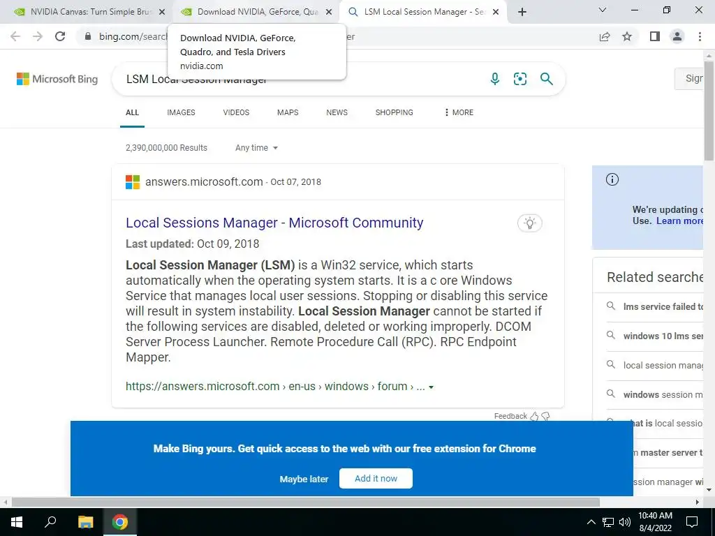Click Add it now button
Screen dimensions: 715x536
376,479
